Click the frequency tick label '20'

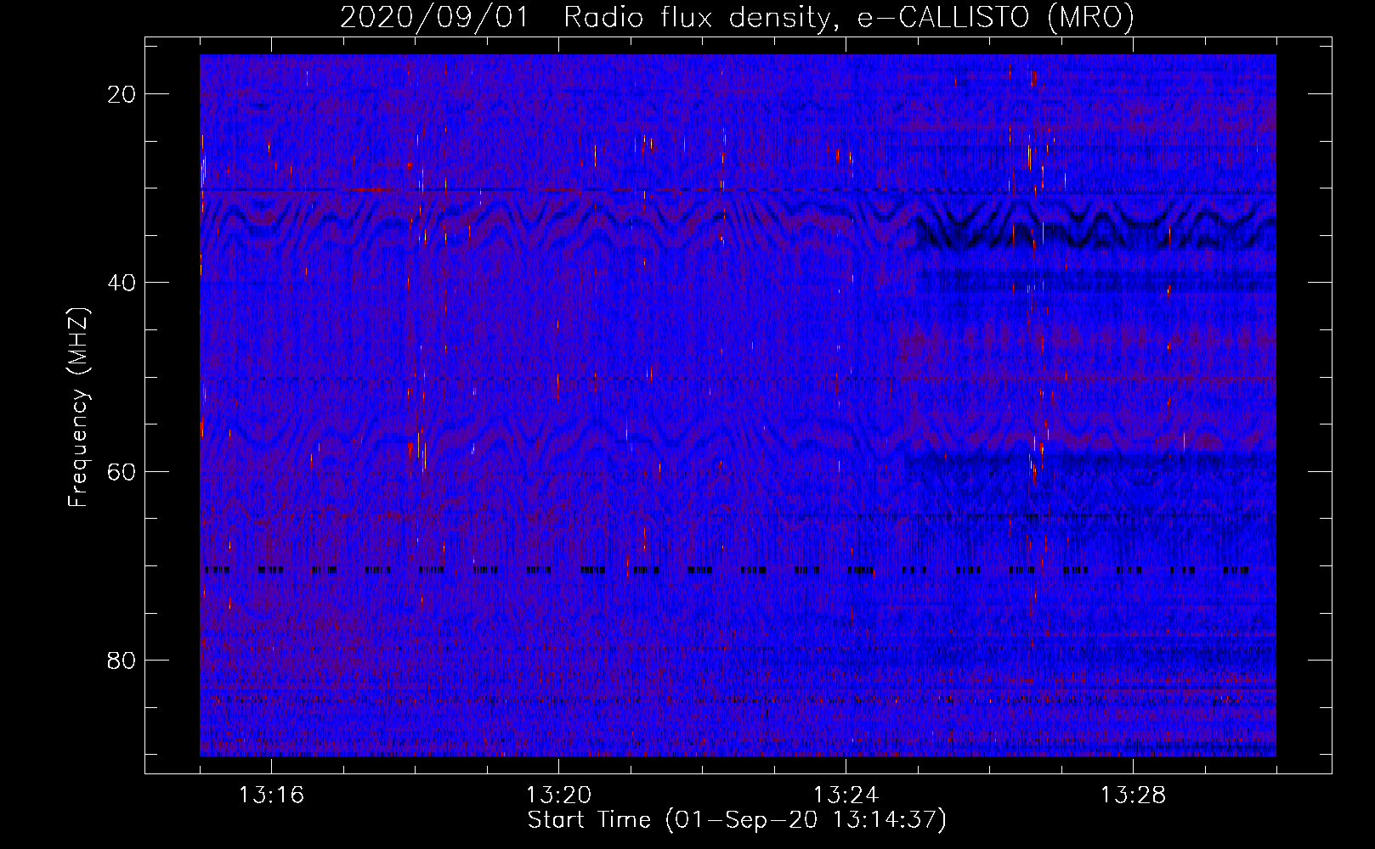tap(122, 94)
